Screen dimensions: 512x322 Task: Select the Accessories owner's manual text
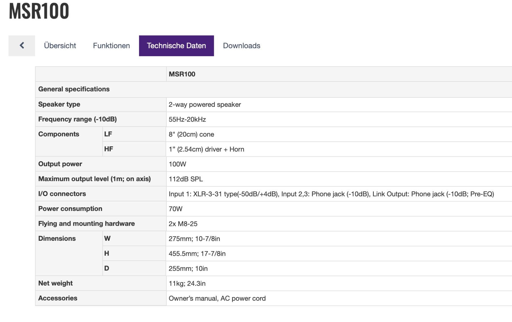(217, 298)
